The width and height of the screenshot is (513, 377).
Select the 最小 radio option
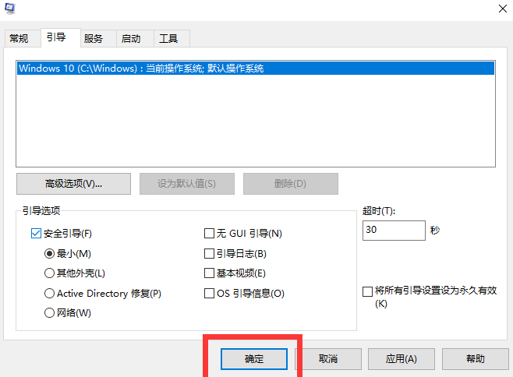coord(50,253)
